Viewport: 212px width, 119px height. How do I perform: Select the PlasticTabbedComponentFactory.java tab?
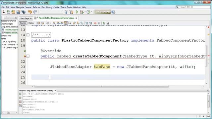pyautogui.click(x=56, y=18)
